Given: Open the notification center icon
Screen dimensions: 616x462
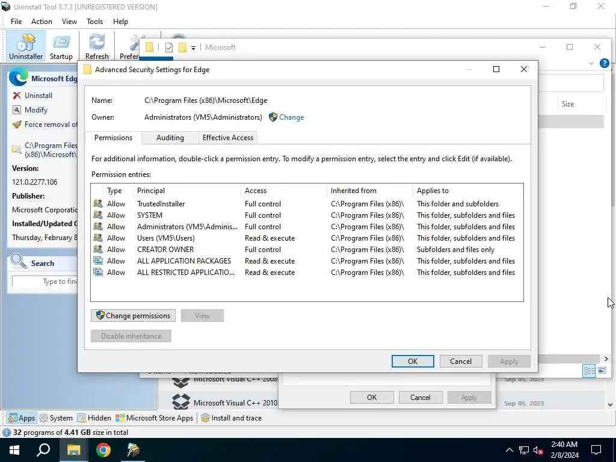Looking at the screenshot, I should [x=596, y=450].
